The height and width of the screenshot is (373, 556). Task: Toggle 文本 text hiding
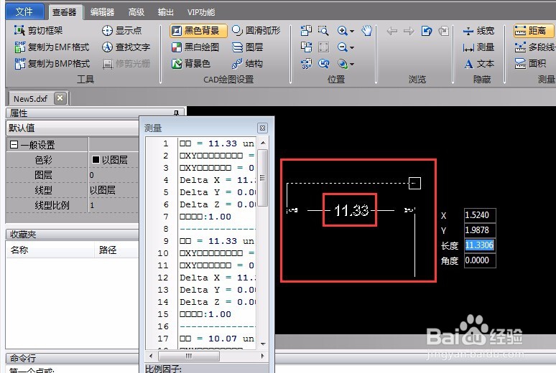[478, 64]
